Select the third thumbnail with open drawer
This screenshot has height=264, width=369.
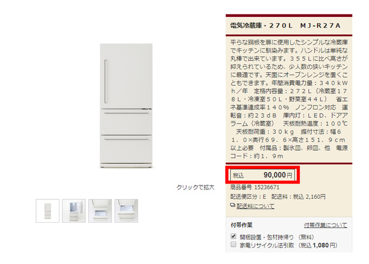[100, 211]
